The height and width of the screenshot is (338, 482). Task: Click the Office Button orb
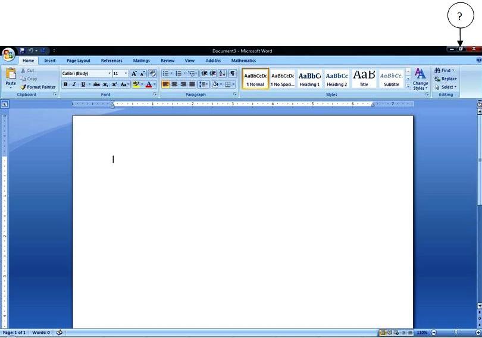click(x=8, y=55)
